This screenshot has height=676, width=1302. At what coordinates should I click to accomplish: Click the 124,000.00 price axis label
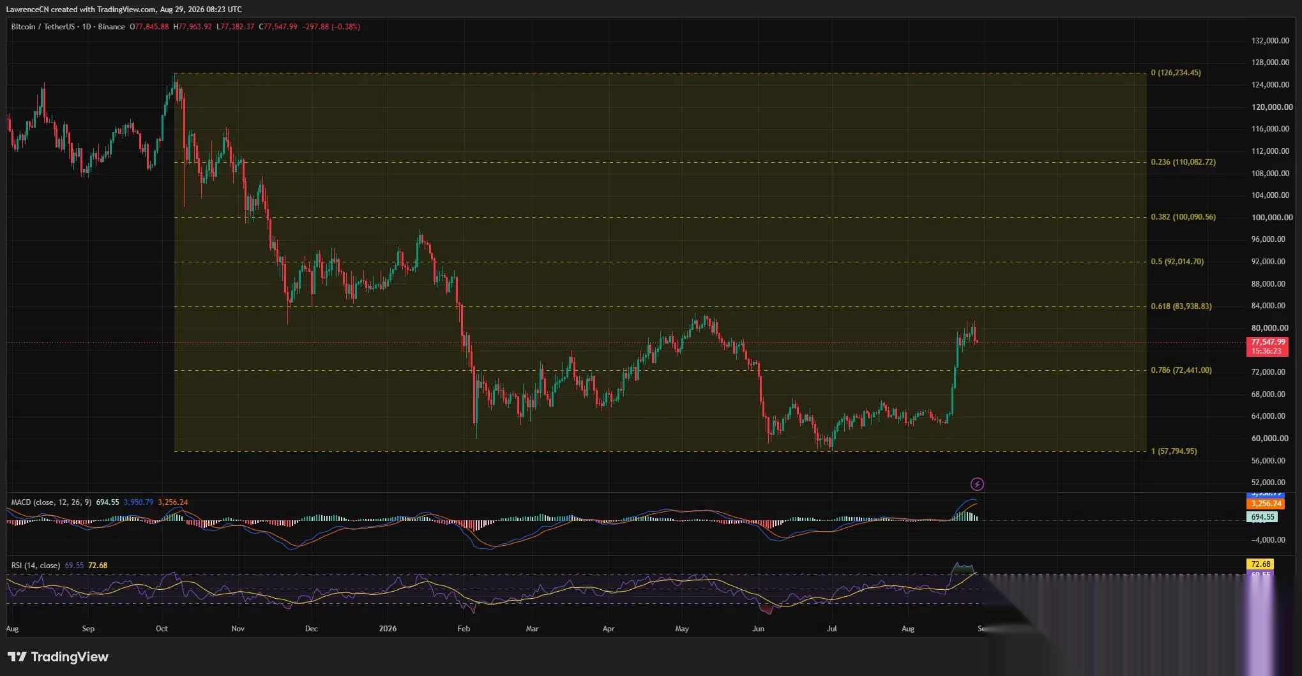pos(1270,85)
